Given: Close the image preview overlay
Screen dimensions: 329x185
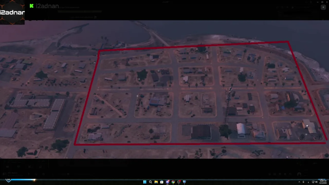Looking at the screenshot, I should click(x=323, y=7).
